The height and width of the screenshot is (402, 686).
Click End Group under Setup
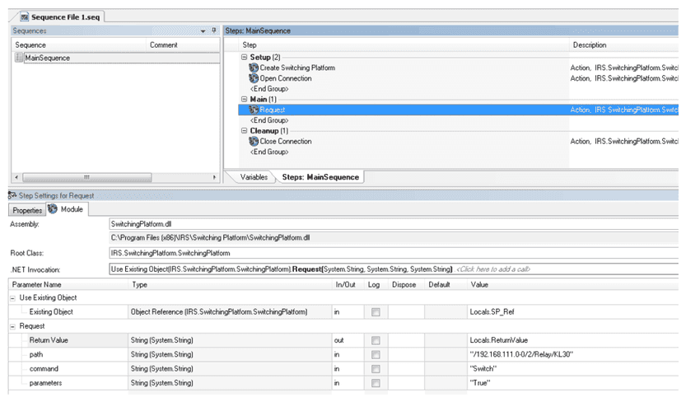click(269, 89)
